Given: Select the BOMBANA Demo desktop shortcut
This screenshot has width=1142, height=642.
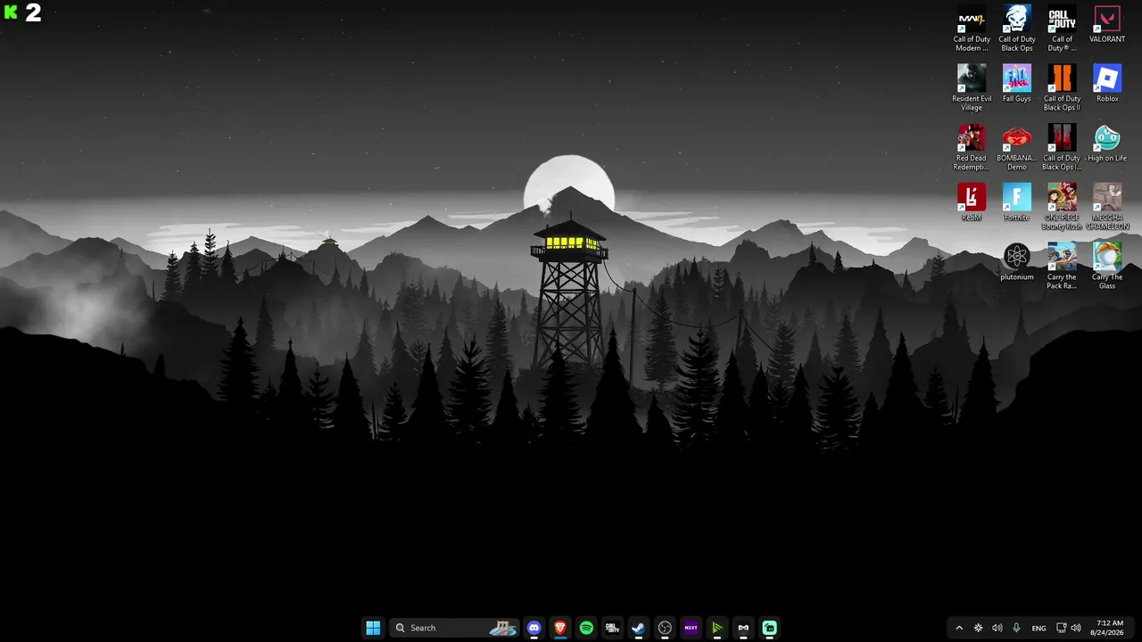Looking at the screenshot, I should [x=1017, y=148].
